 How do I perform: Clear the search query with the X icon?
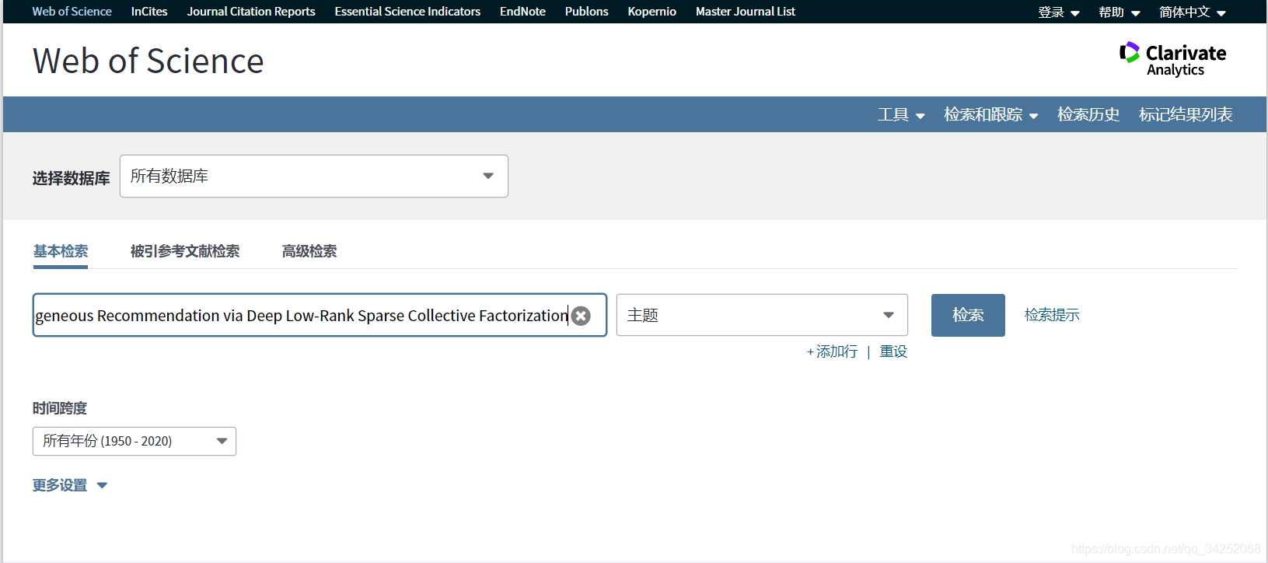coord(581,316)
